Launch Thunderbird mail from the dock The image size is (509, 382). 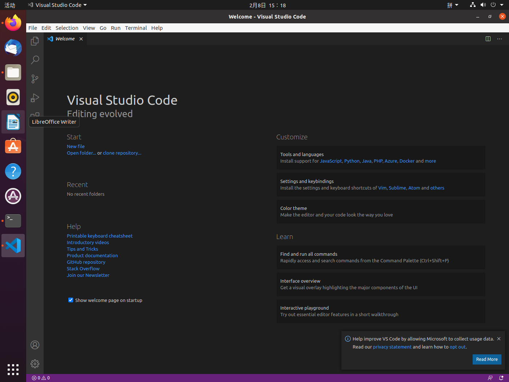pyautogui.click(x=13, y=48)
